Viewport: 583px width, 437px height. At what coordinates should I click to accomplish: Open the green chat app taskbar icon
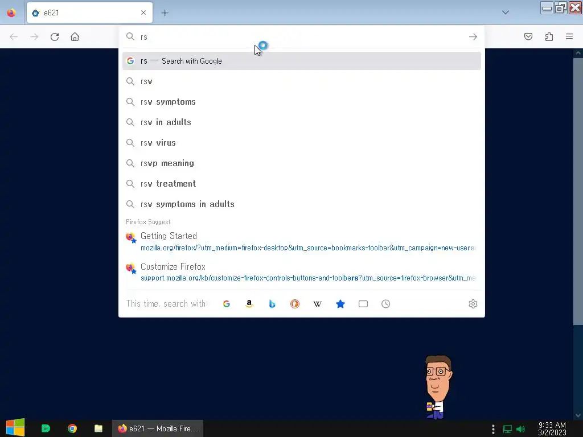pyautogui.click(x=46, y=428)
